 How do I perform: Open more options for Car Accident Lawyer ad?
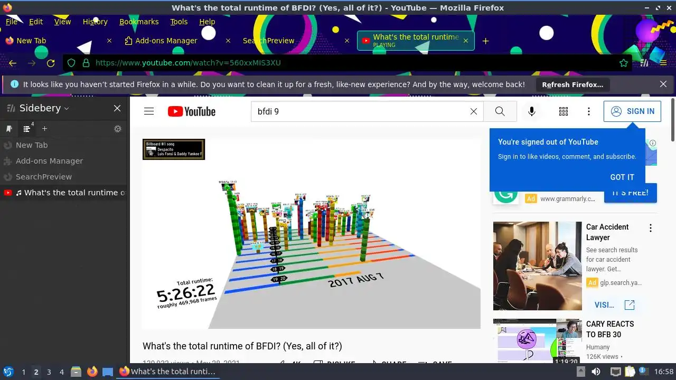point(651,228)
